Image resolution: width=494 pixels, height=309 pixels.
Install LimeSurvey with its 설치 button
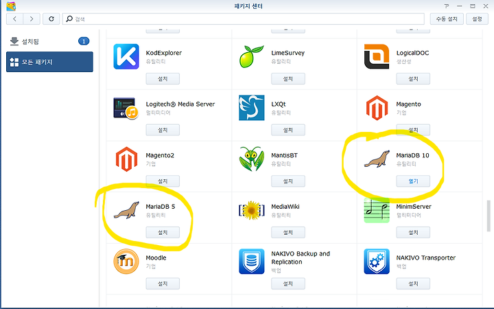(x=288, y=79)
